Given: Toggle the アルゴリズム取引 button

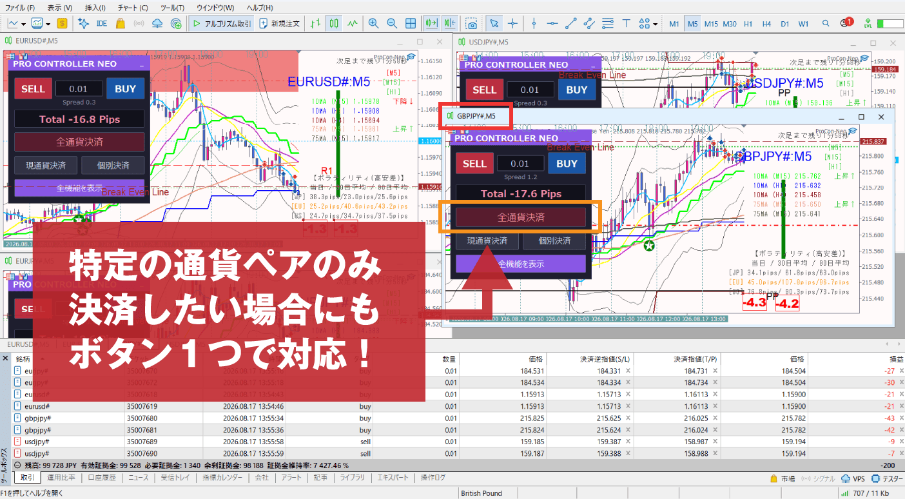Looking at the screenshot, I should point(221,24).
